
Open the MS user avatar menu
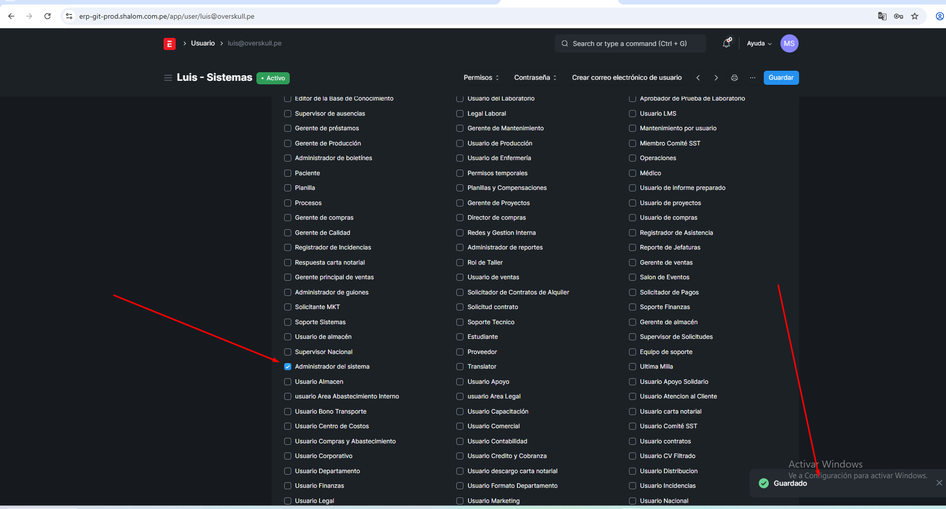(x=789, y=43)
